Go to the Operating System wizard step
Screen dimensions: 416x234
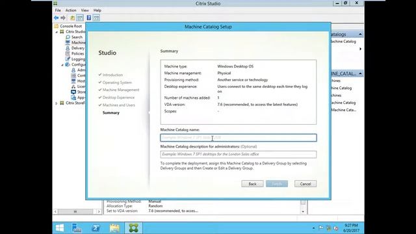pos(117,83)
